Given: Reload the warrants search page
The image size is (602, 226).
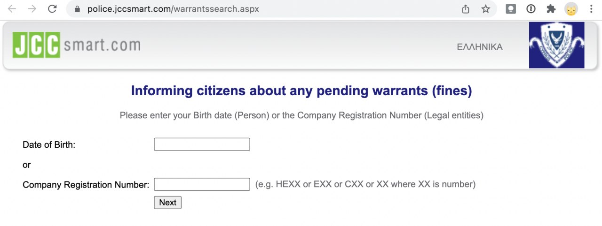Looking at the screenshot, I should click(52, 9).
